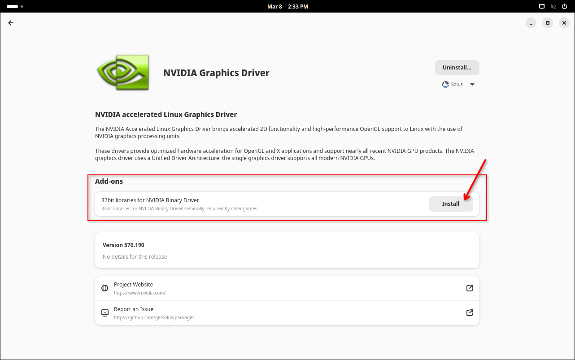
Task: Open the Project Website nvidia.com row
Action: pos(287,288)
